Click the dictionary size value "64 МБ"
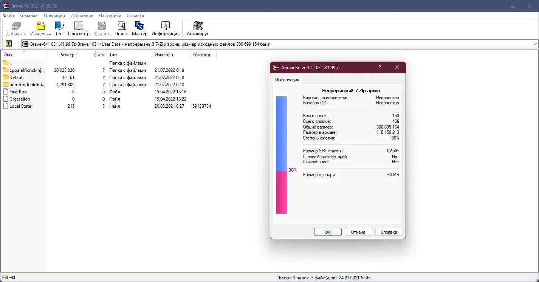Screen dimensions: 539x282 393,175
